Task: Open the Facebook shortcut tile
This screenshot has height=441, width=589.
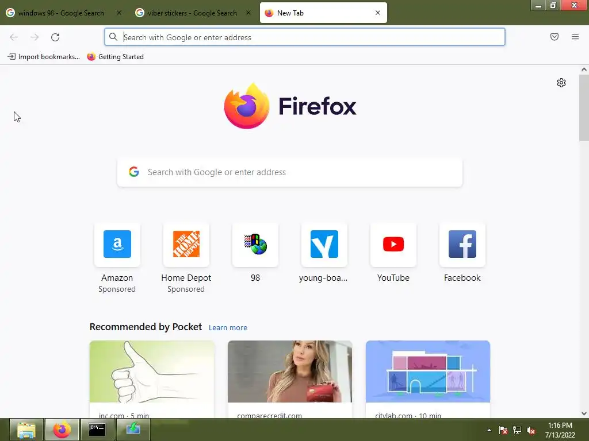Action: 462,245
